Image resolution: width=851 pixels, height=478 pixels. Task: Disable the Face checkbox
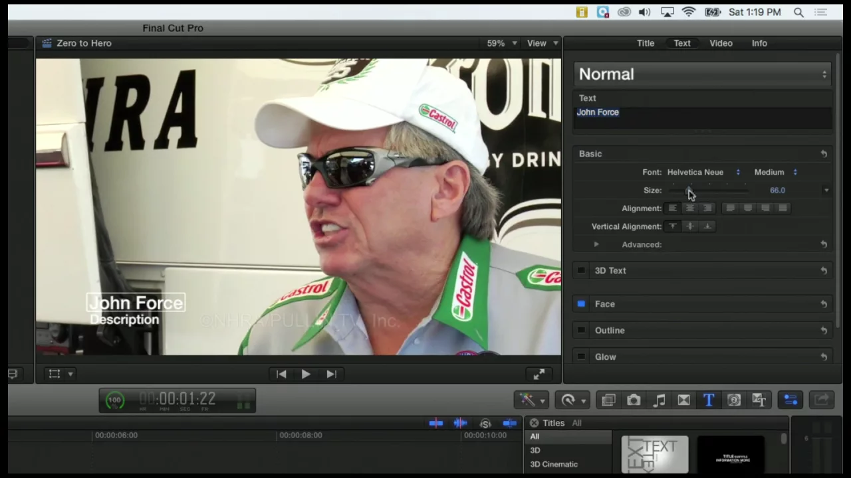click(x=581, y=304)
